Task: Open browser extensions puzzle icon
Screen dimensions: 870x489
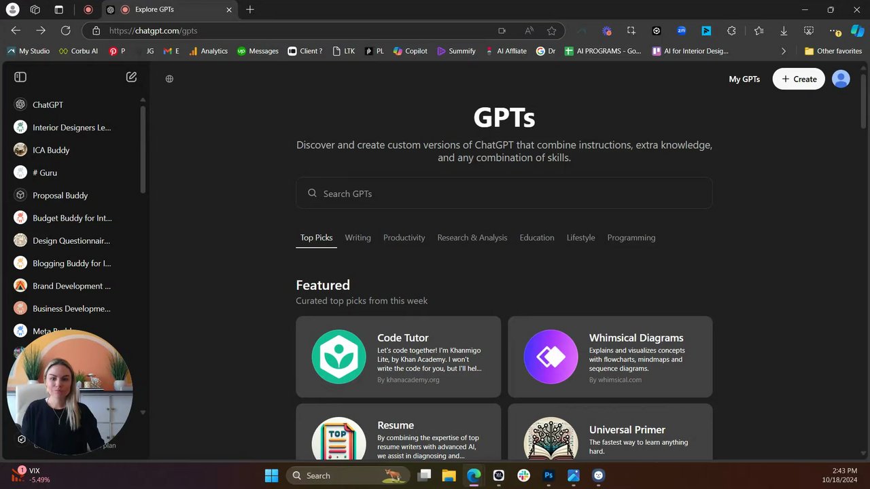Action: tap(731, 31)
